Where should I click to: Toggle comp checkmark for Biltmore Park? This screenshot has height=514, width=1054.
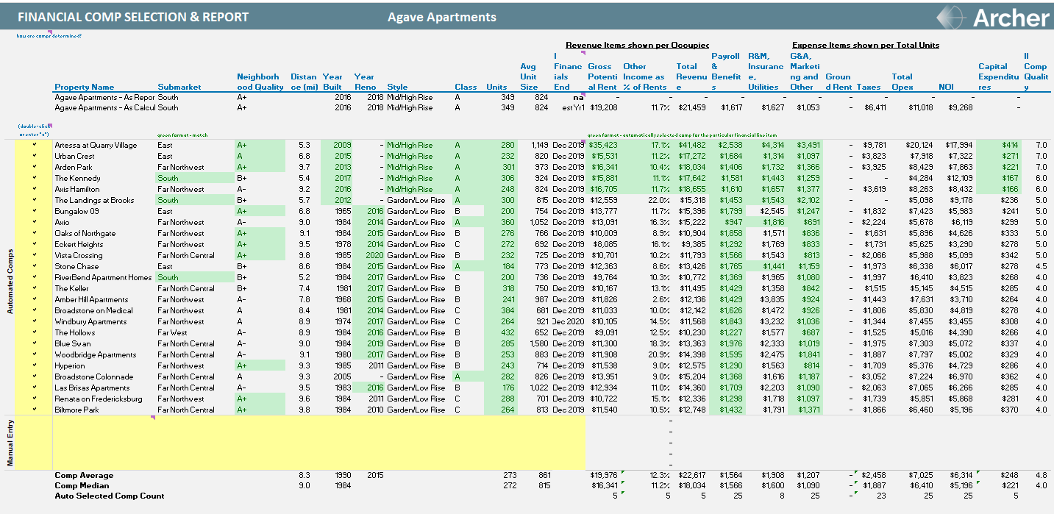pyautogui.click(x=34, y=410)
